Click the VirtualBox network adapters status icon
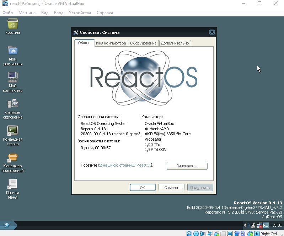Screen dimensions: 284x236 [x=210, y=234]
